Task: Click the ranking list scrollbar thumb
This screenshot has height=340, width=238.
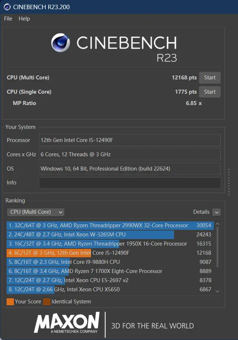Action: click(x=218, y=247)
